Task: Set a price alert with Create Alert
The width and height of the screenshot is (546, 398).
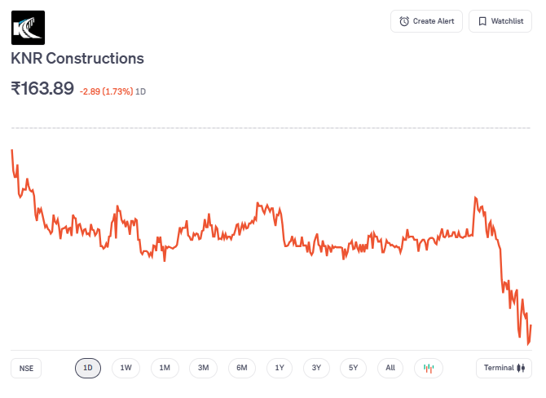Action: tap(427, 21)
